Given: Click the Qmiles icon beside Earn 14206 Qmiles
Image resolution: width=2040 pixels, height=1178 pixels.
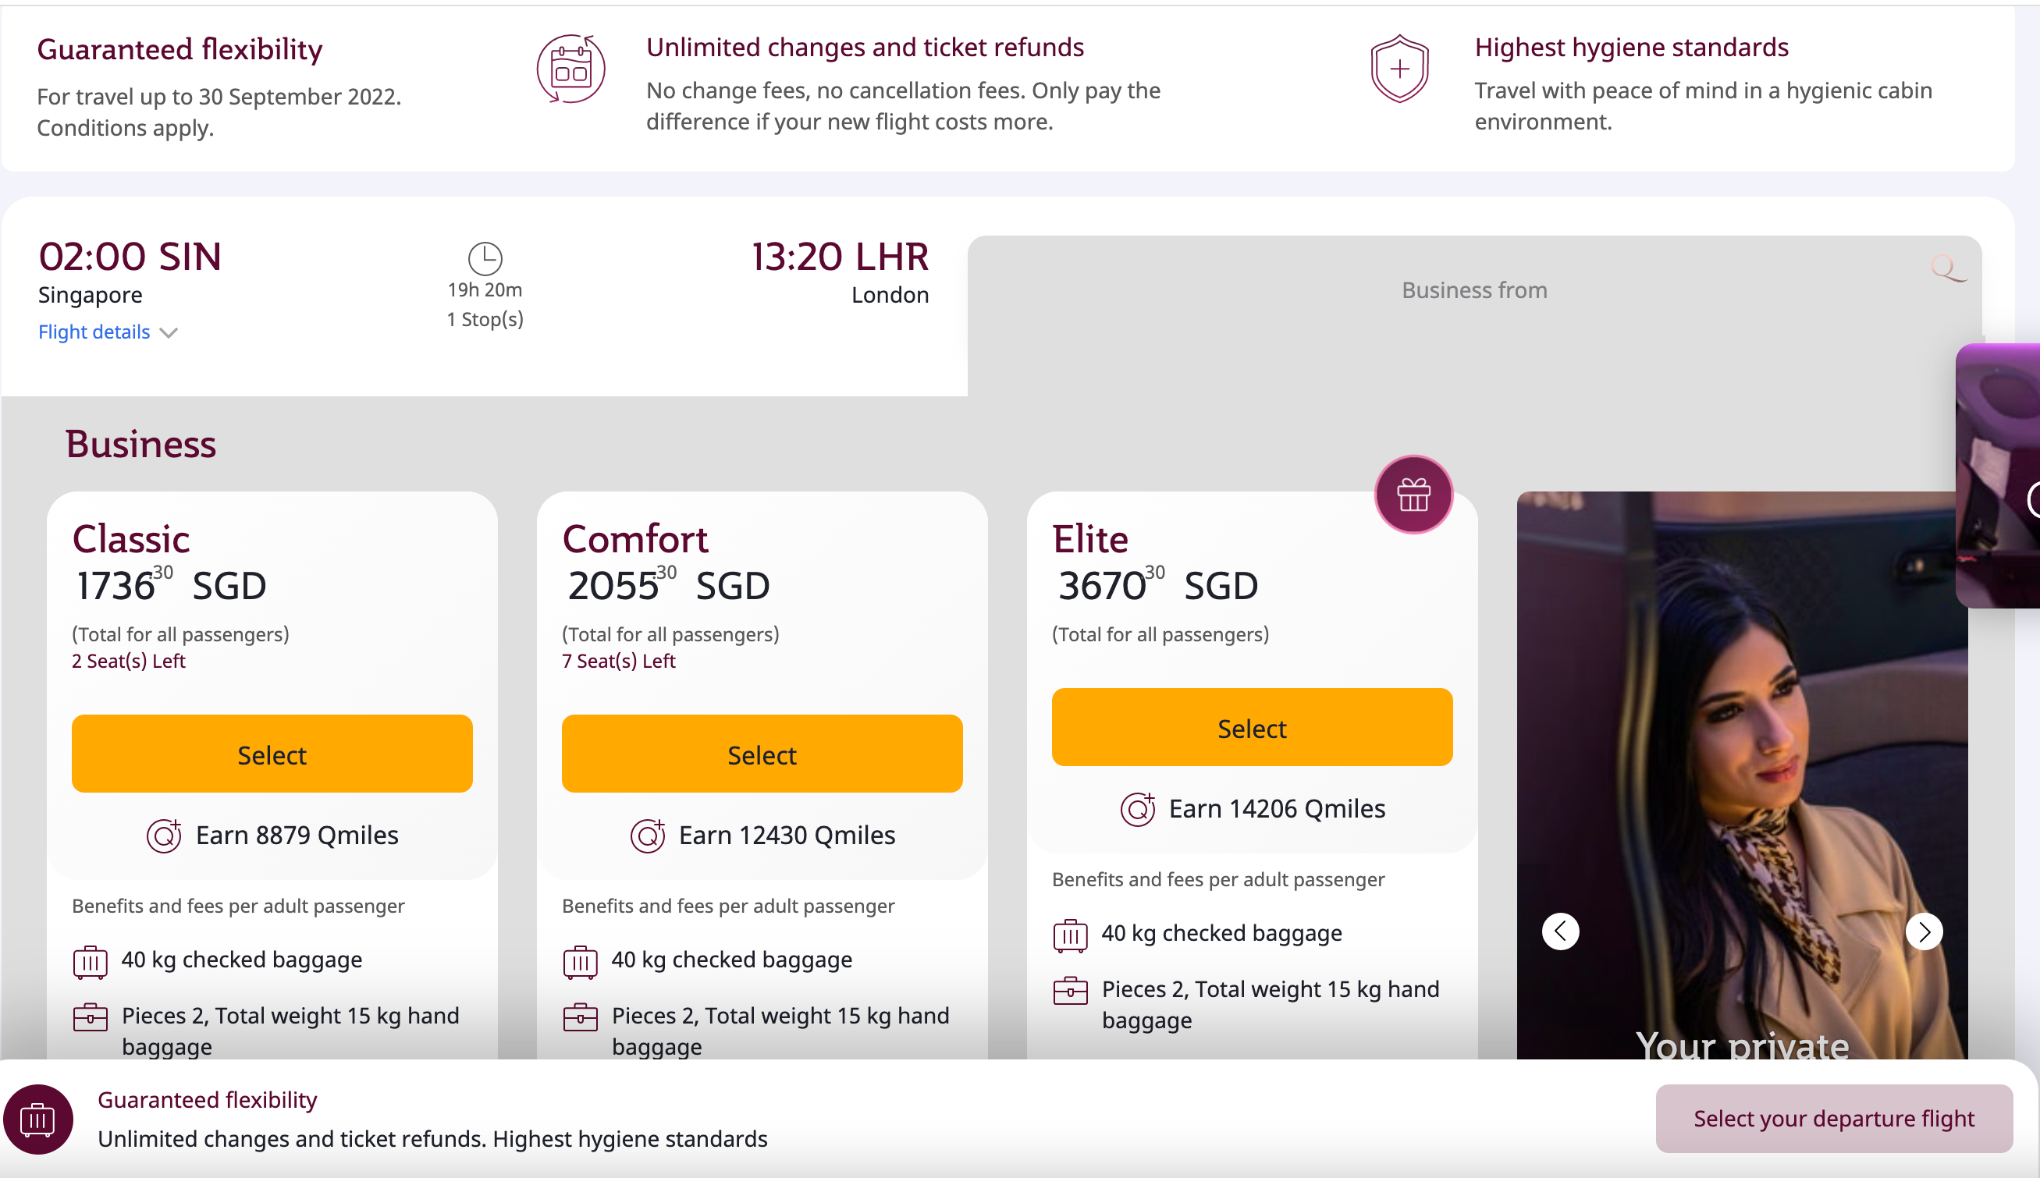Looking at the screenshot, I should tap(1139, 808).
